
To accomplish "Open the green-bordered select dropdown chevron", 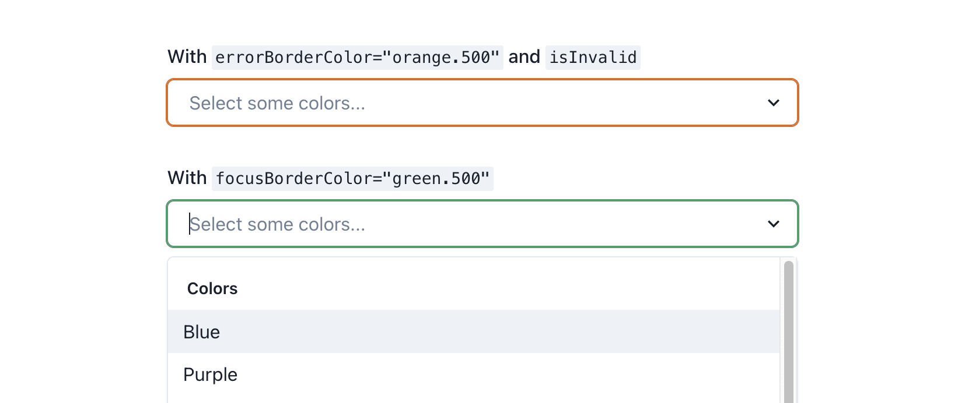I will [x=774, y=224].
